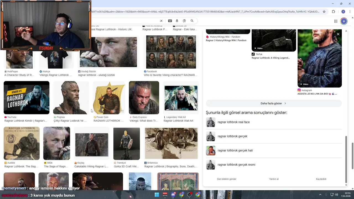
Task: Open Google Lens image search
Action: 184,21
